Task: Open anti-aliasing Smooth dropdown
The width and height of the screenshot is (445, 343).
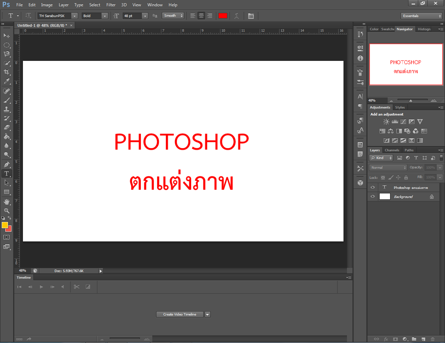Action: pos(173,16)
